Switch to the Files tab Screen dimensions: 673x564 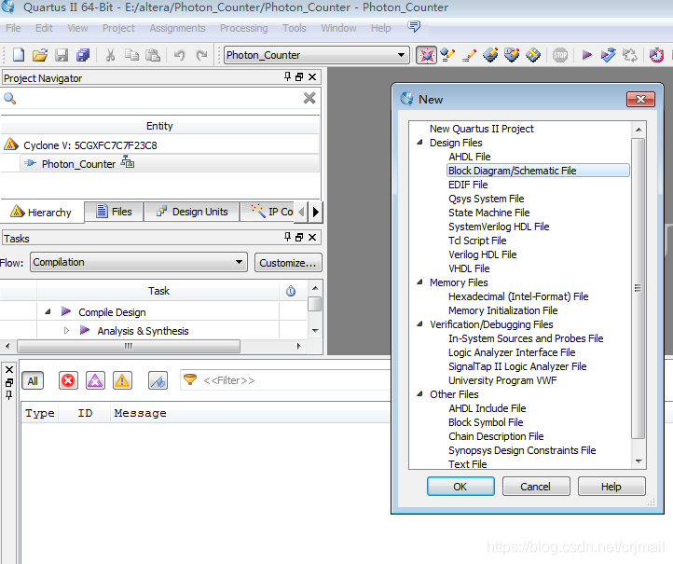click(114, 212)
